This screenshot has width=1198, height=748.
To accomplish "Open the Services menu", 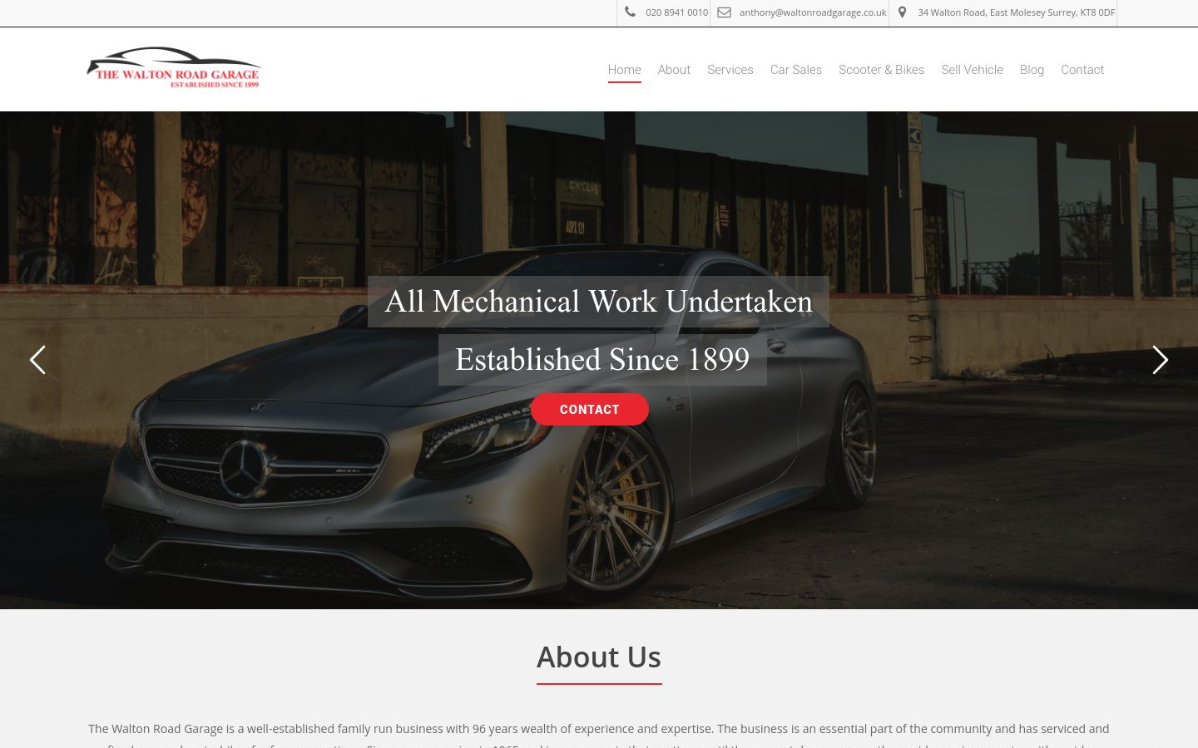I will coord(730,70).
